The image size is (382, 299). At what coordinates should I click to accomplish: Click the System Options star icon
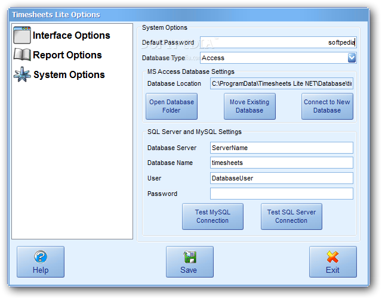click(x=22, y=74)
